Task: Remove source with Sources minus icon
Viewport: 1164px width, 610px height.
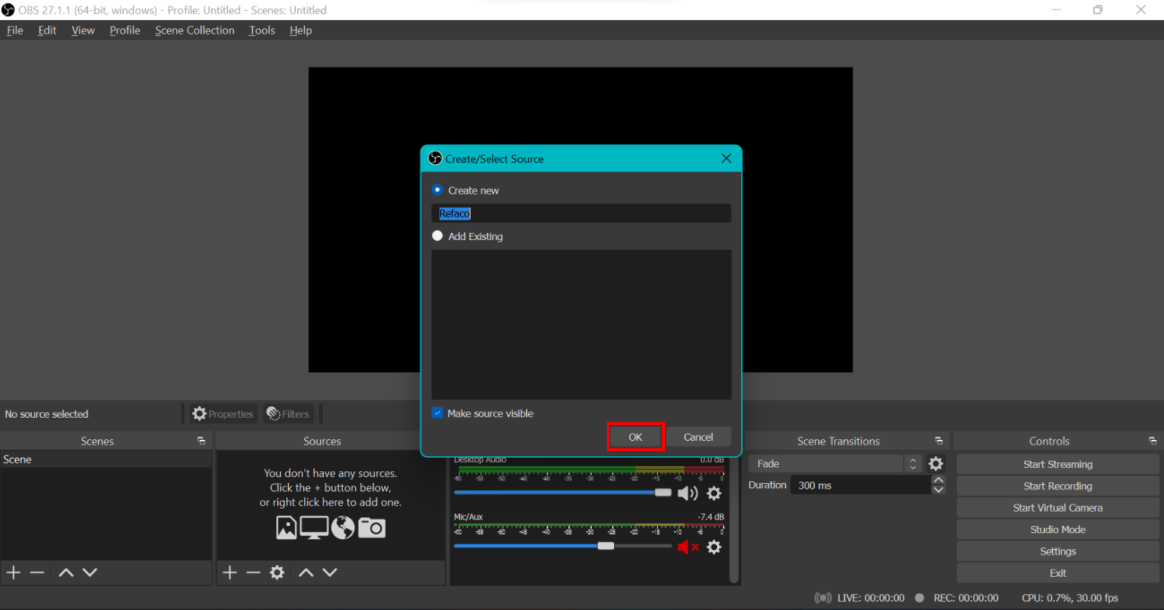Action: pyautogui.click(x=253, y=572)
